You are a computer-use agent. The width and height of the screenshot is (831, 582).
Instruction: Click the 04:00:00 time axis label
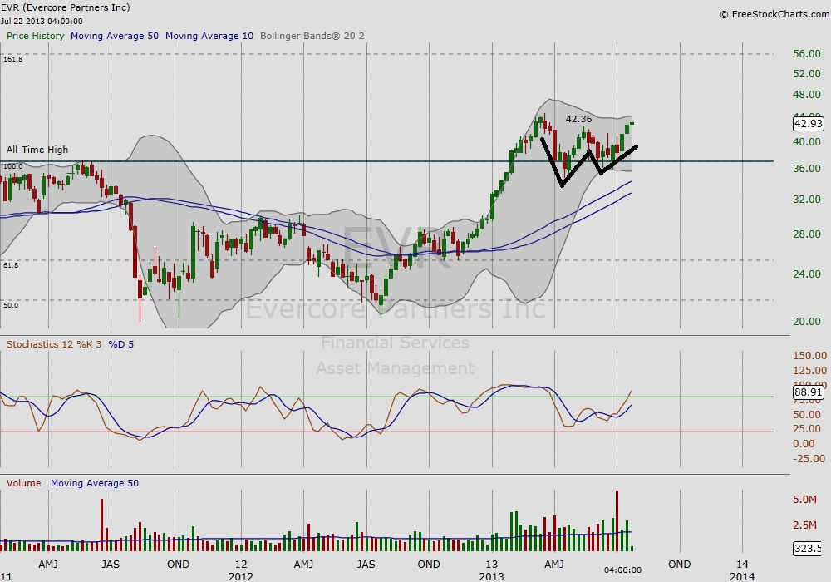coord(622,570)
